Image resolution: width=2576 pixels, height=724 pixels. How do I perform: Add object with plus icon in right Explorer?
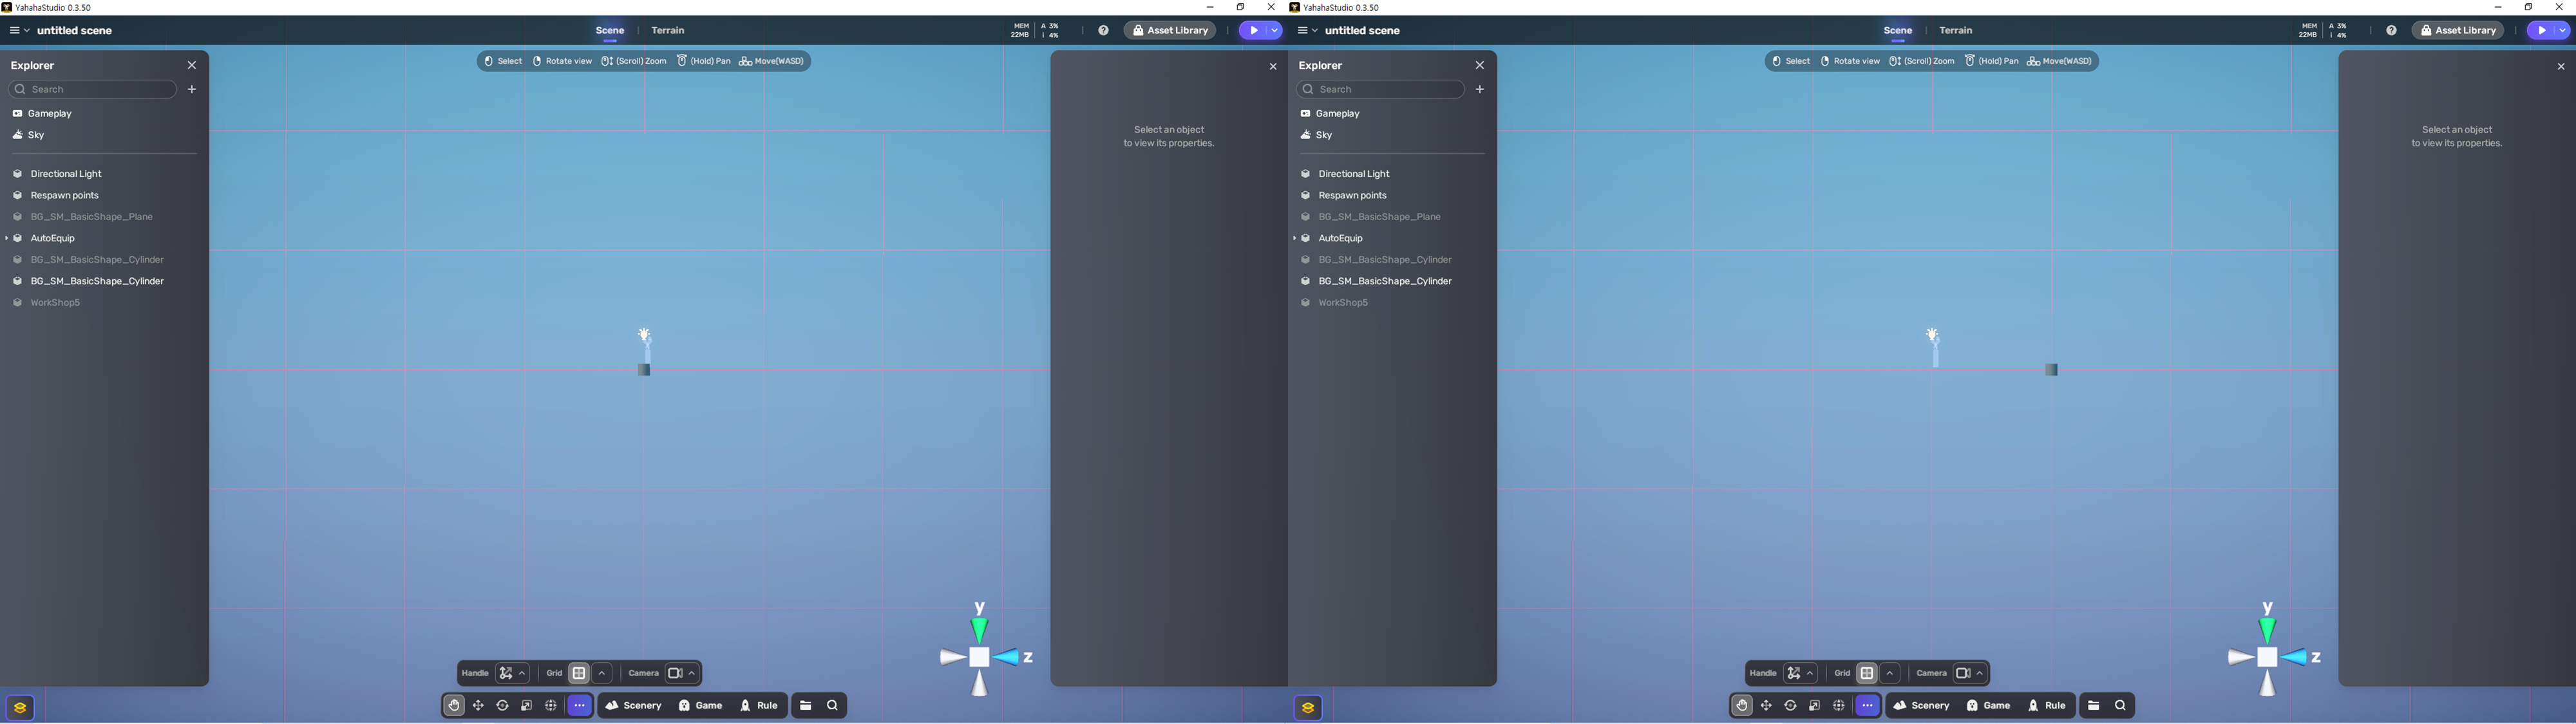1480,89
